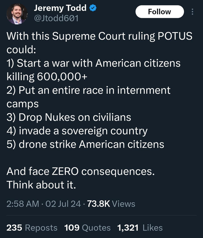
Task: Show the list of 235 Reposts
Action: click(32, 228)
